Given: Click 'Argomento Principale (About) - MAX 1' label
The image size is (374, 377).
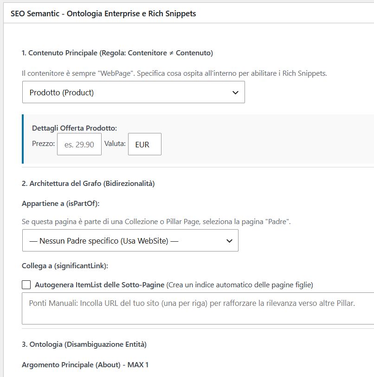Looking at the screenshot, I should click(85, 365).
